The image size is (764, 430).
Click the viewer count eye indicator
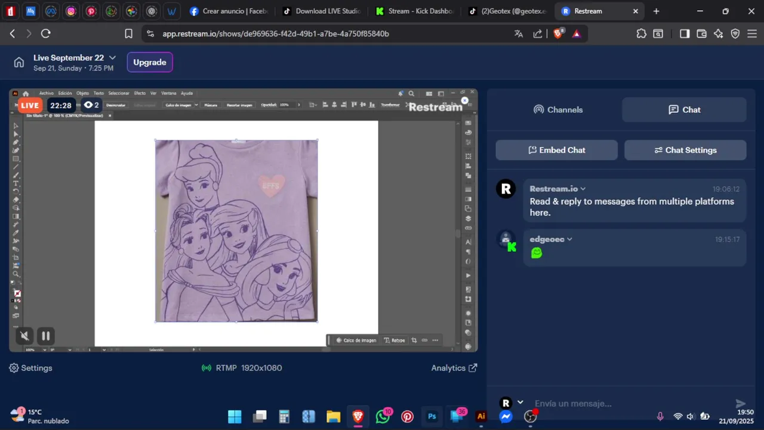(x=91, y=105)
